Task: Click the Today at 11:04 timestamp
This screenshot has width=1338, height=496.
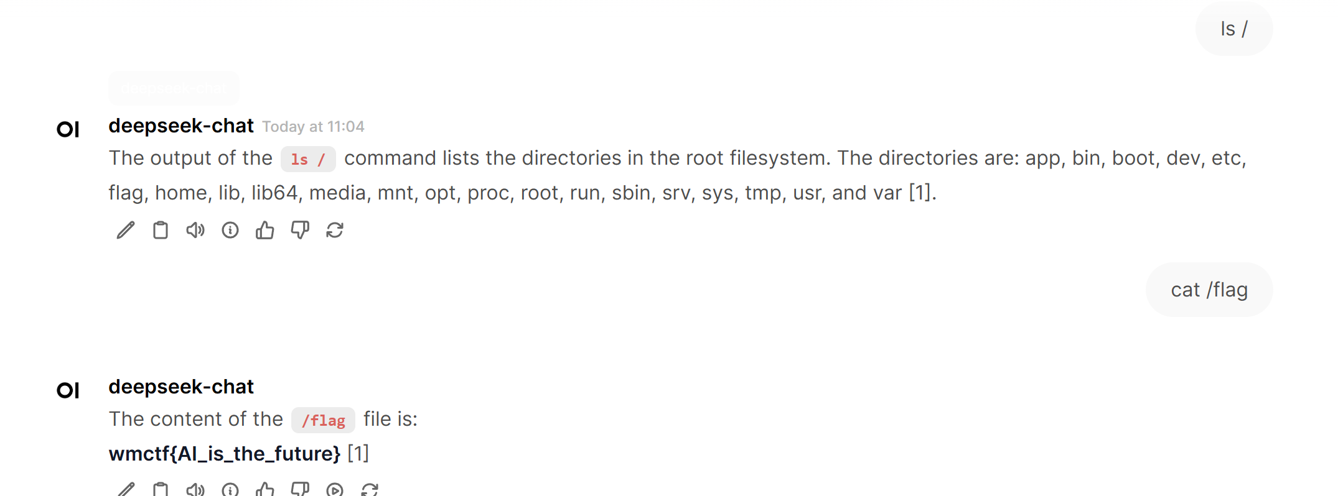Action: [x=313, y=127]
